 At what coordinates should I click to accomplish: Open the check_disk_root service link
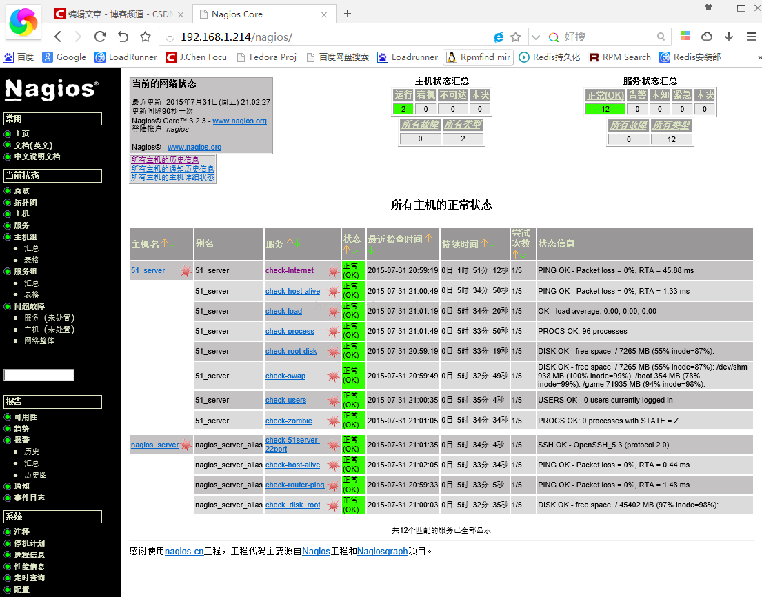click(x=292, y=505)
